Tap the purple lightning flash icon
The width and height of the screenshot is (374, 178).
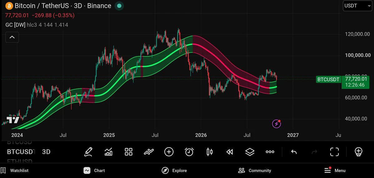coord(276,124)
